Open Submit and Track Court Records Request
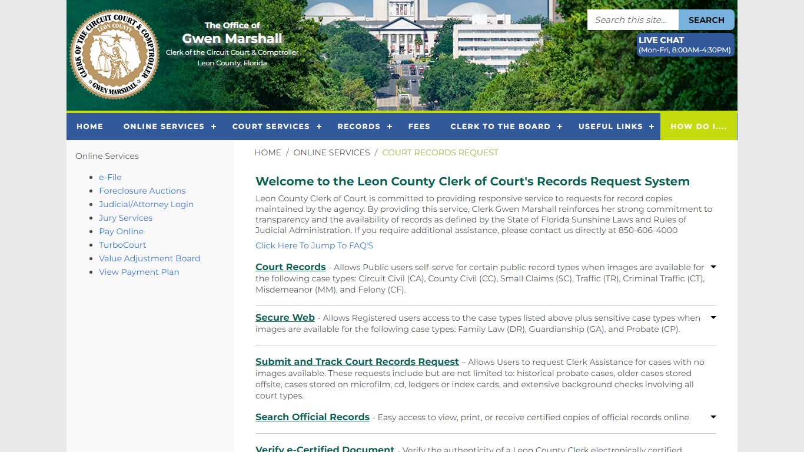804x452 pixels. pyautogui.click(x=357, y=362)
